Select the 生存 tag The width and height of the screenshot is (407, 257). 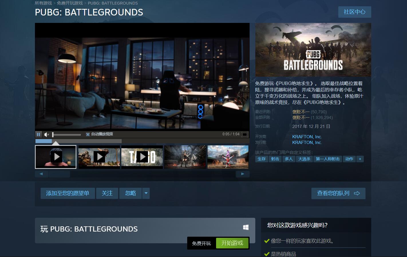(262, 159)
